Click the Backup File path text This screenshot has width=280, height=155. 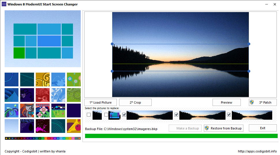121,129
